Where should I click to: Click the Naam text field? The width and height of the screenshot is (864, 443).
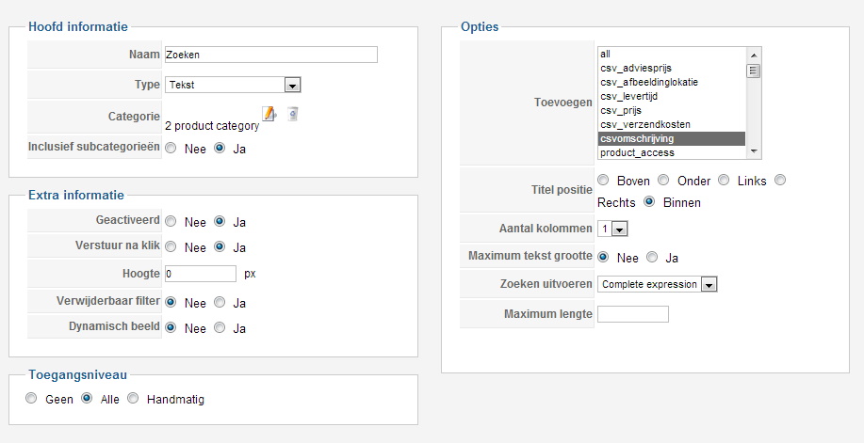pyautogui.click(x=270, y=55)
